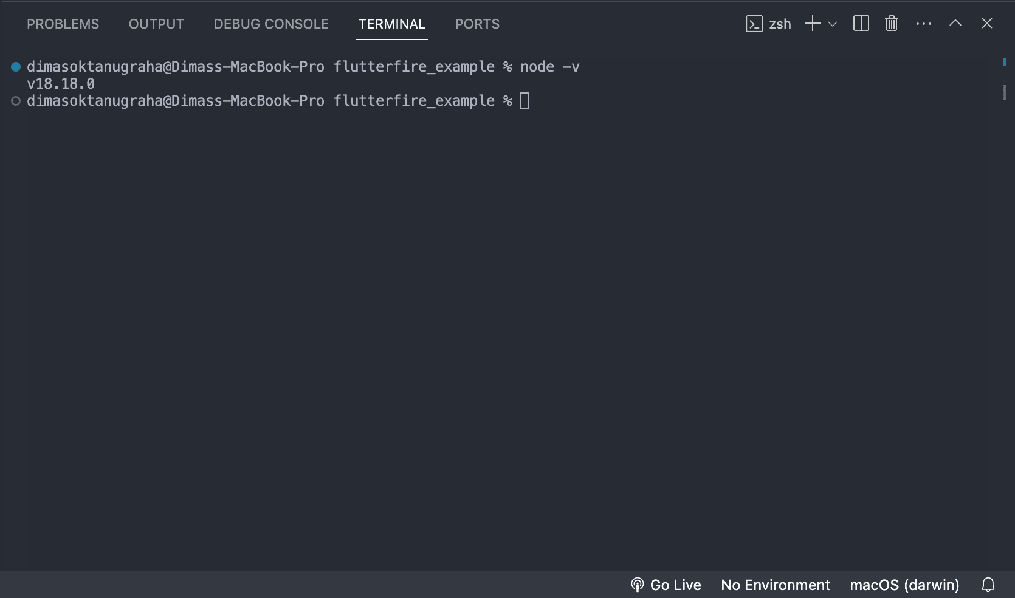
Task: Click the blue overview ruler marker
Action: point(1005,62)
